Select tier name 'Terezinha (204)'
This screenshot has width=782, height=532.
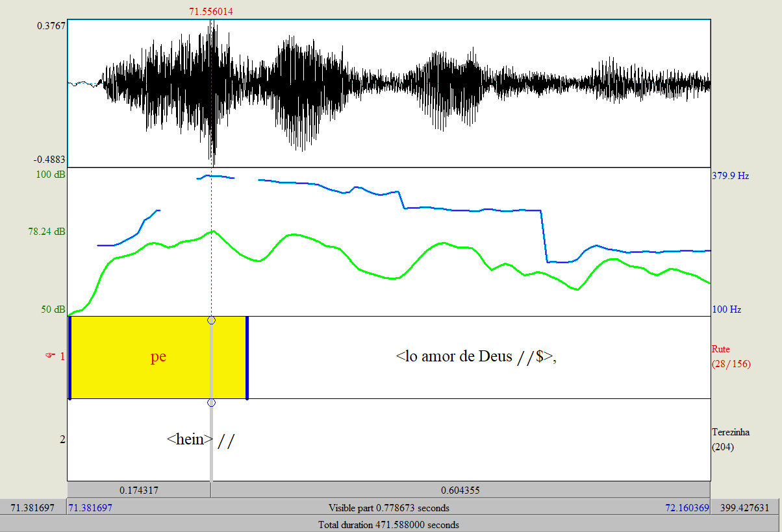(731, 439)
